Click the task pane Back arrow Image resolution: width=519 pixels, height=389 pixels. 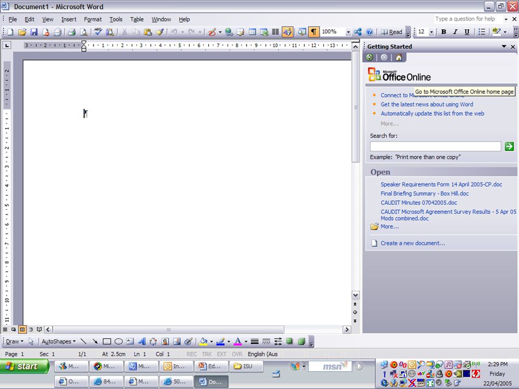tap(370, 58)
